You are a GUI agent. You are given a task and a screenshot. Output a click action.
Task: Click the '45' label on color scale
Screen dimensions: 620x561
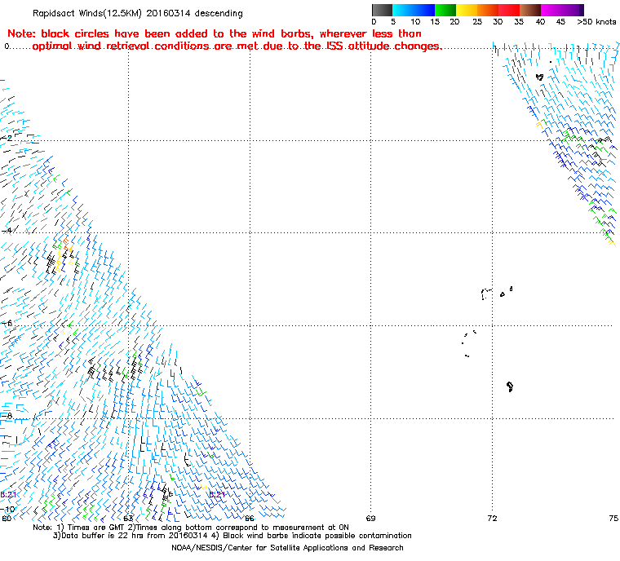[560, 22]
